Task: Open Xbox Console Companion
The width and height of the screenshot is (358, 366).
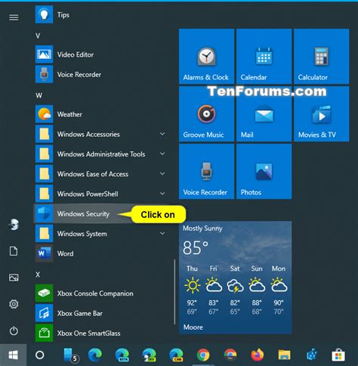Action: click(100, 293)
